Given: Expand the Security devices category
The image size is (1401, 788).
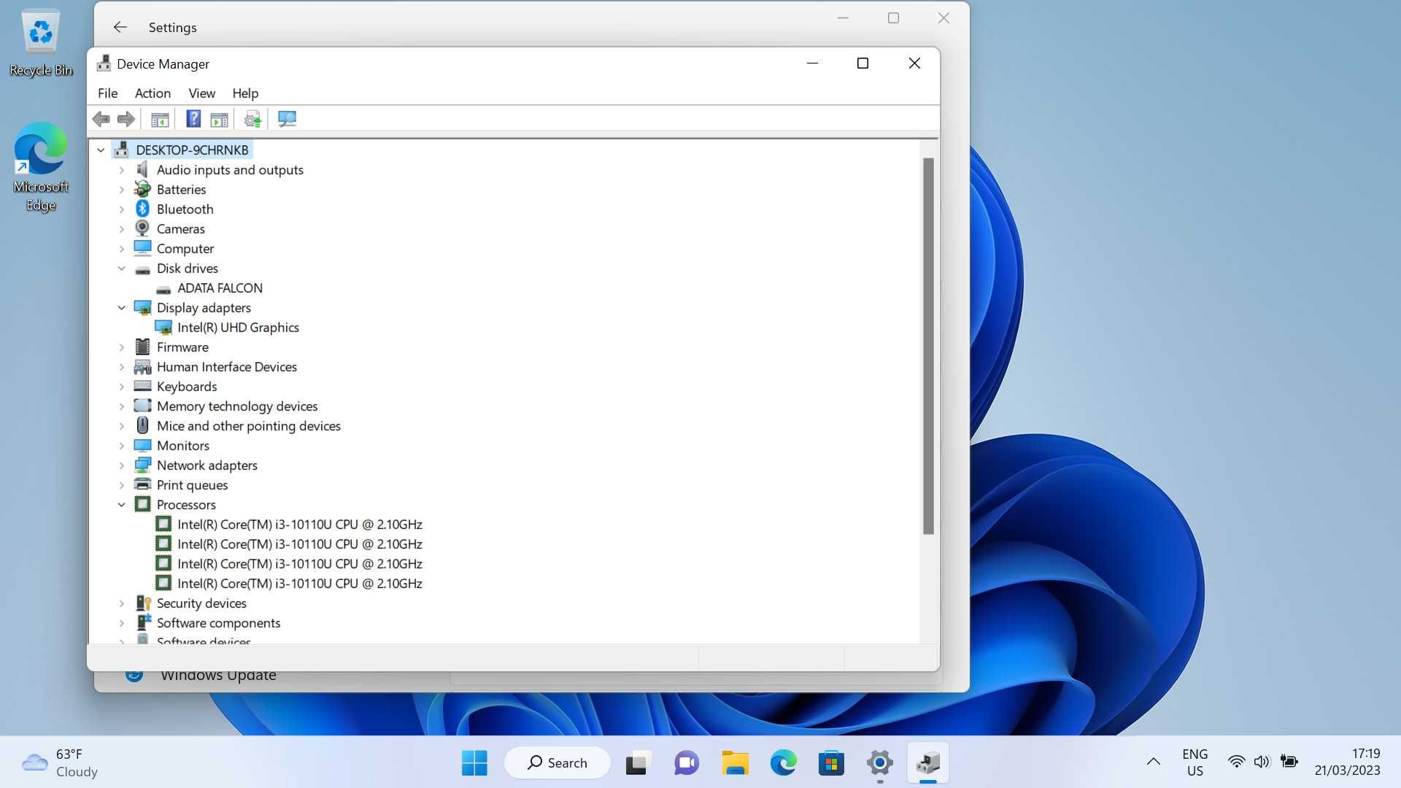Looking at the screenshot, I should (121, 603).
